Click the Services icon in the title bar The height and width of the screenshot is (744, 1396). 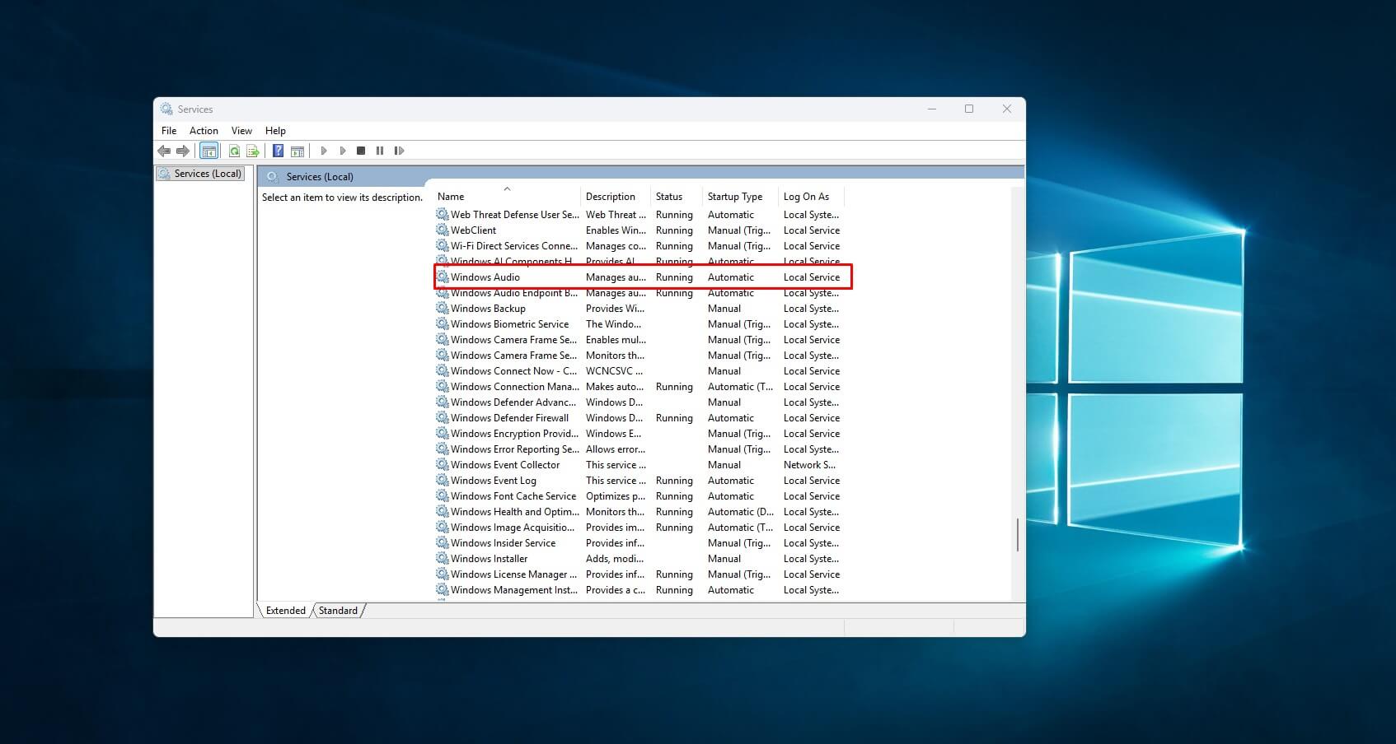166,109
